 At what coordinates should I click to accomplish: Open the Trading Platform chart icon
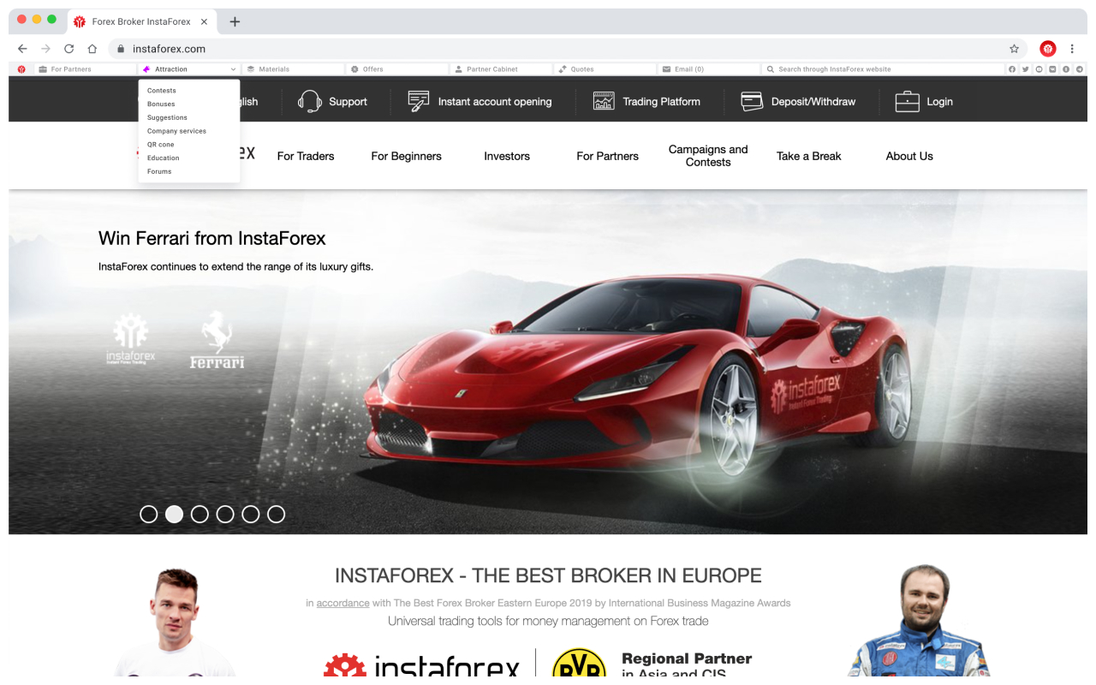604,101
